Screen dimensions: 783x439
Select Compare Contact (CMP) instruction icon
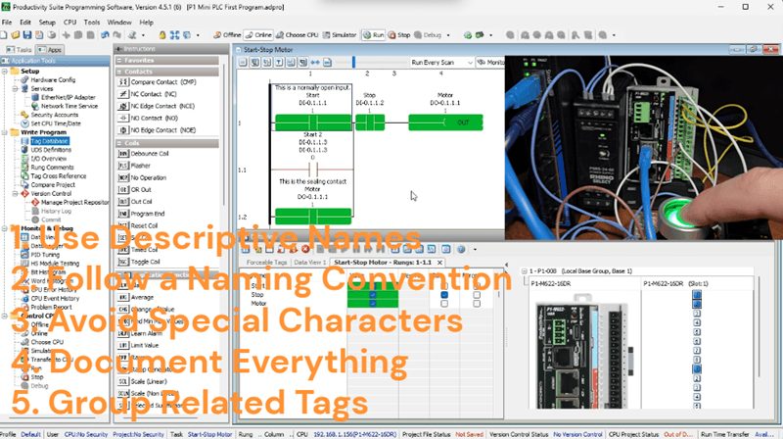pyautogui.click(x=123, y=82)
